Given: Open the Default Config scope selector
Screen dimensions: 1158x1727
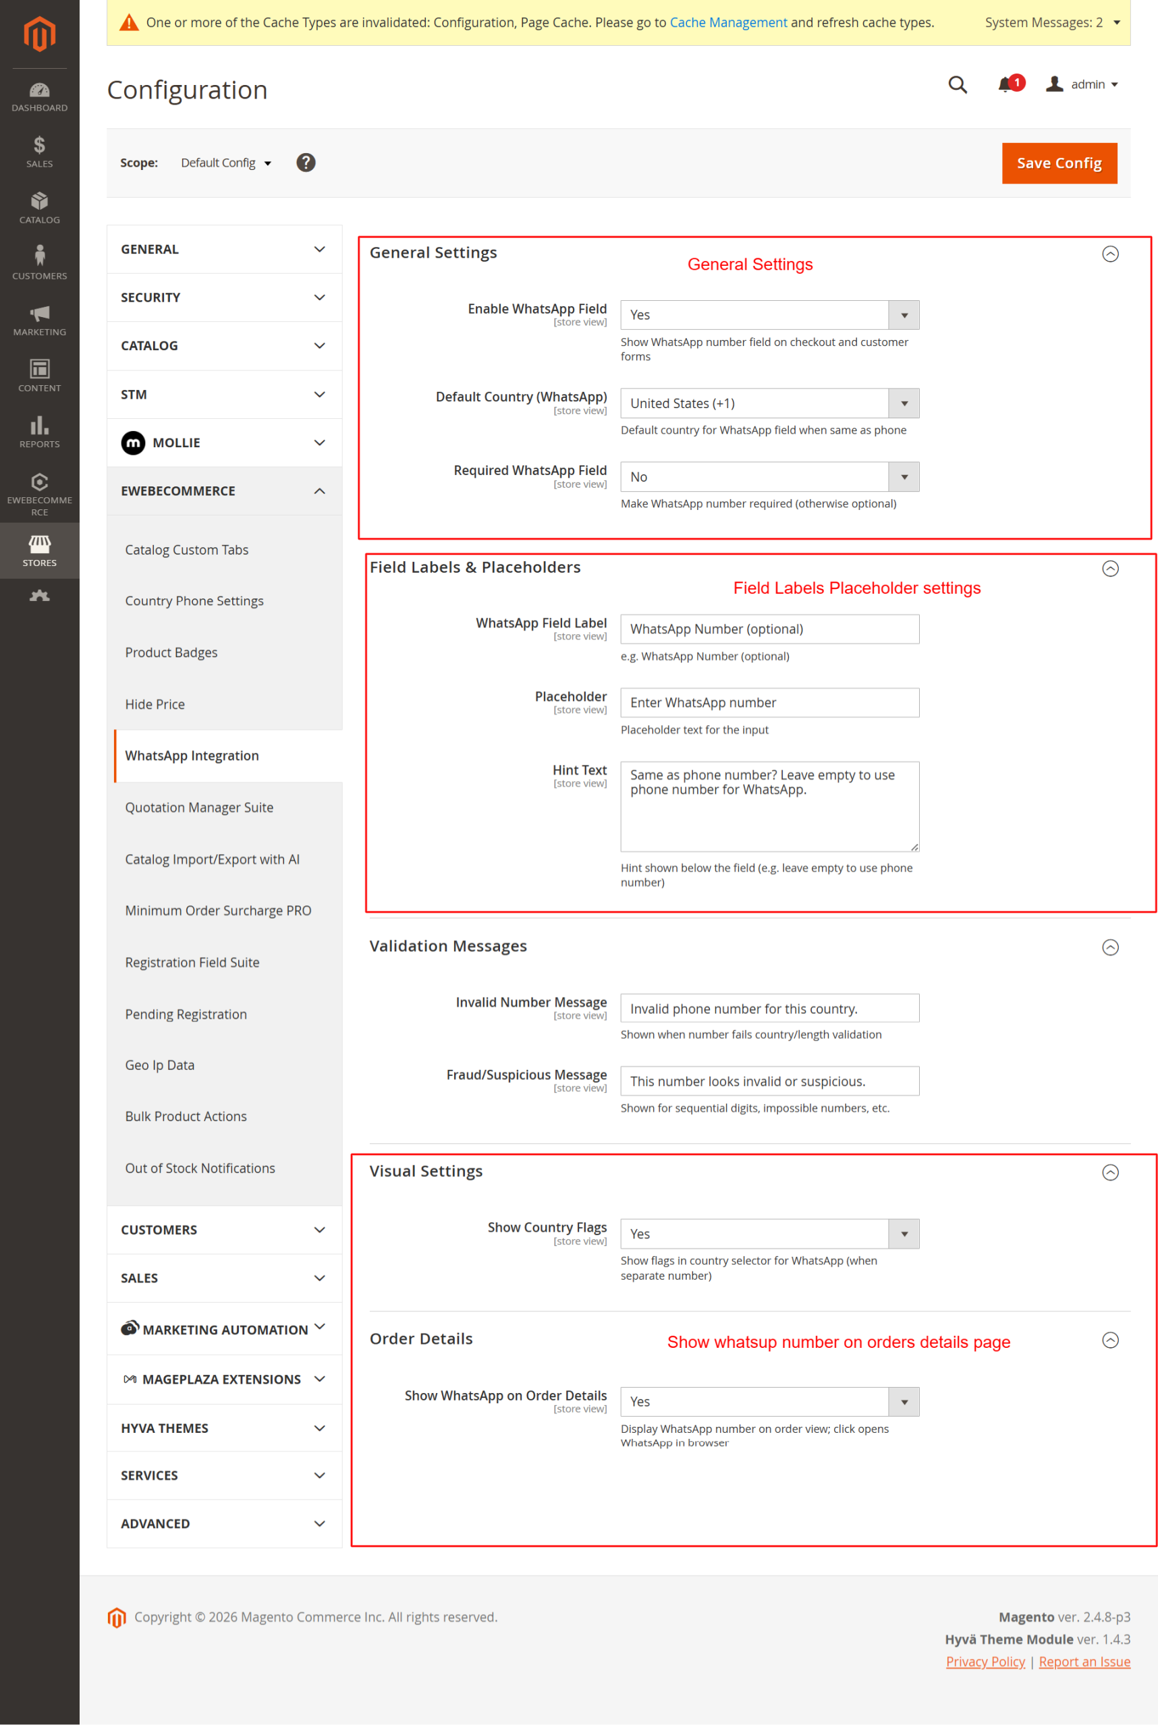Looking at the screenshot, I should click(226, 163).
